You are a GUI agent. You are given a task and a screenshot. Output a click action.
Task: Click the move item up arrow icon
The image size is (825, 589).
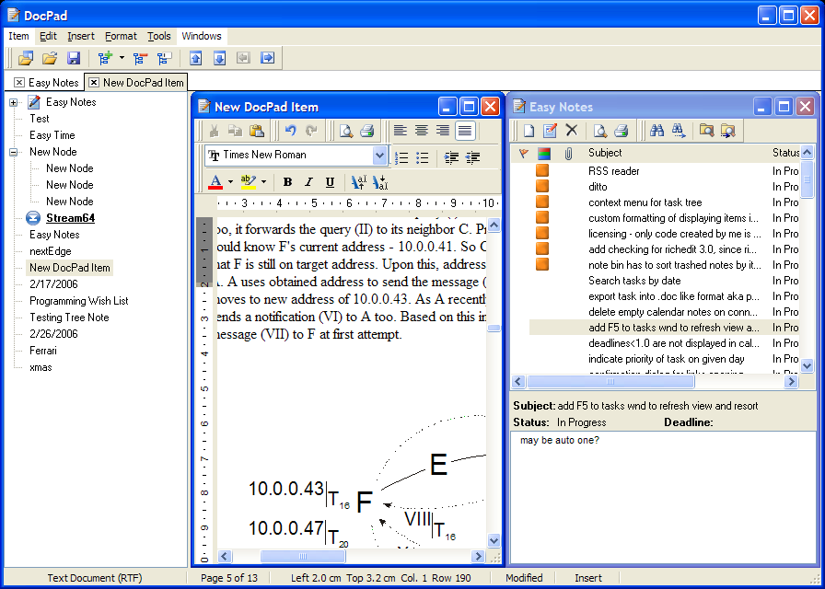tap(196, 58)
